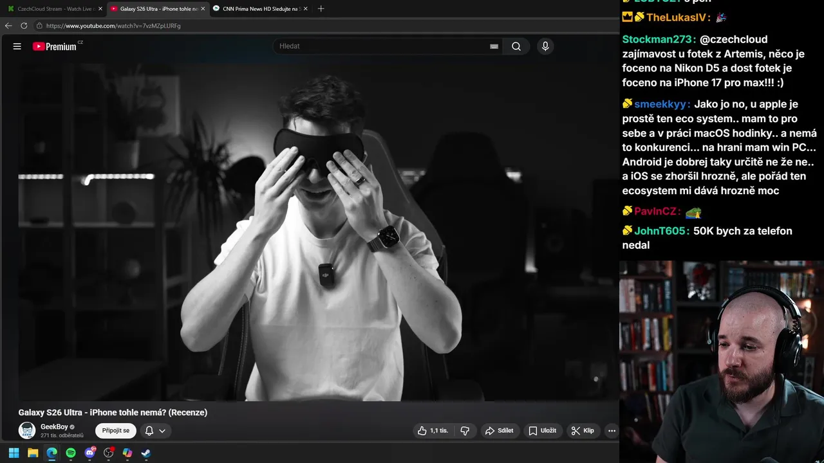Viewport: 824px width, 463px height.
Task: Close the CzechCloud Stream tab
Action: pos(100,8)
